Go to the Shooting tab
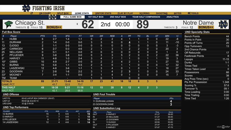Screen dimensions: 231x130 pyautogui.click(x=161, y=13)
